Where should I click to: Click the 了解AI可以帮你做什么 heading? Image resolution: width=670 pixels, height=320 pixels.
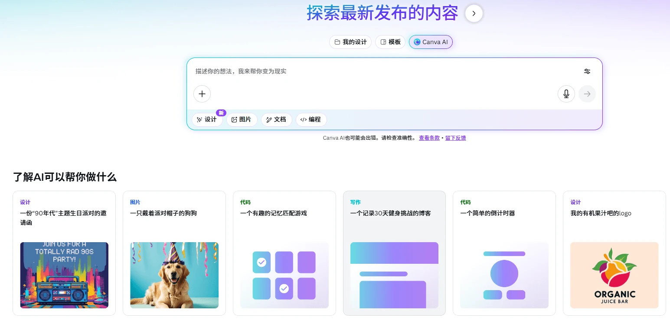pyautogui.click(x=65, y=177)
